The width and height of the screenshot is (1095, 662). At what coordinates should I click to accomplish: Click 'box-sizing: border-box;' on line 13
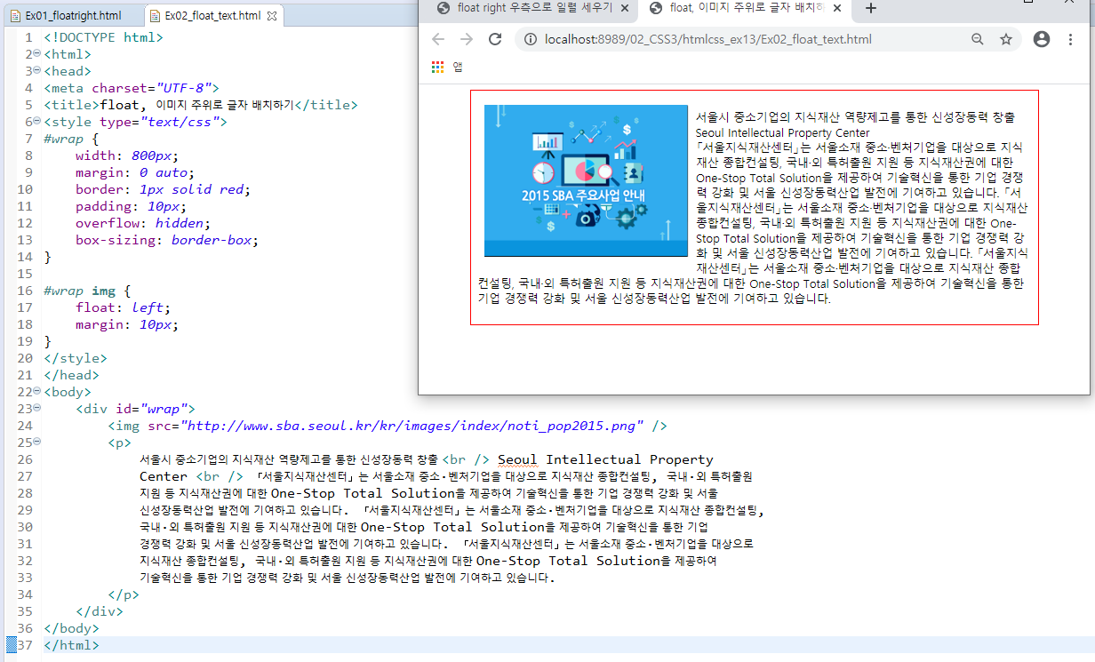tap(166, 240)
